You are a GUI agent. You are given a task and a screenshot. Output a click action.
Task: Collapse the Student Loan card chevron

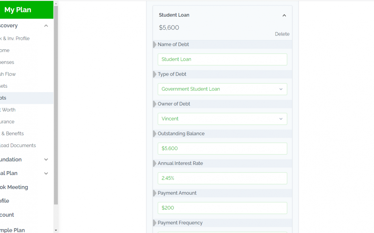click(284, 16)
